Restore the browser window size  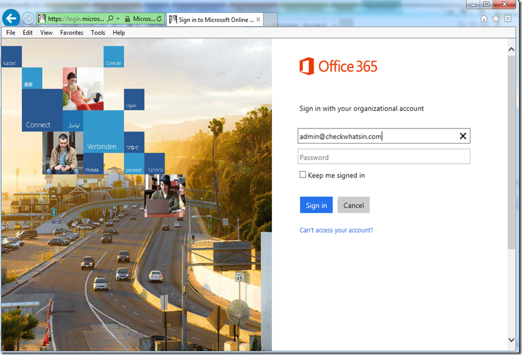[486, 4]
